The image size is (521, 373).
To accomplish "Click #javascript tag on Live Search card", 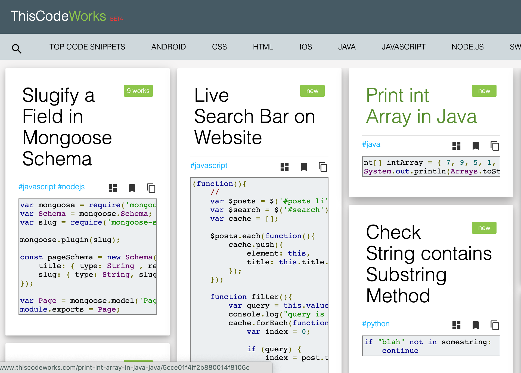I will [209, 166].
